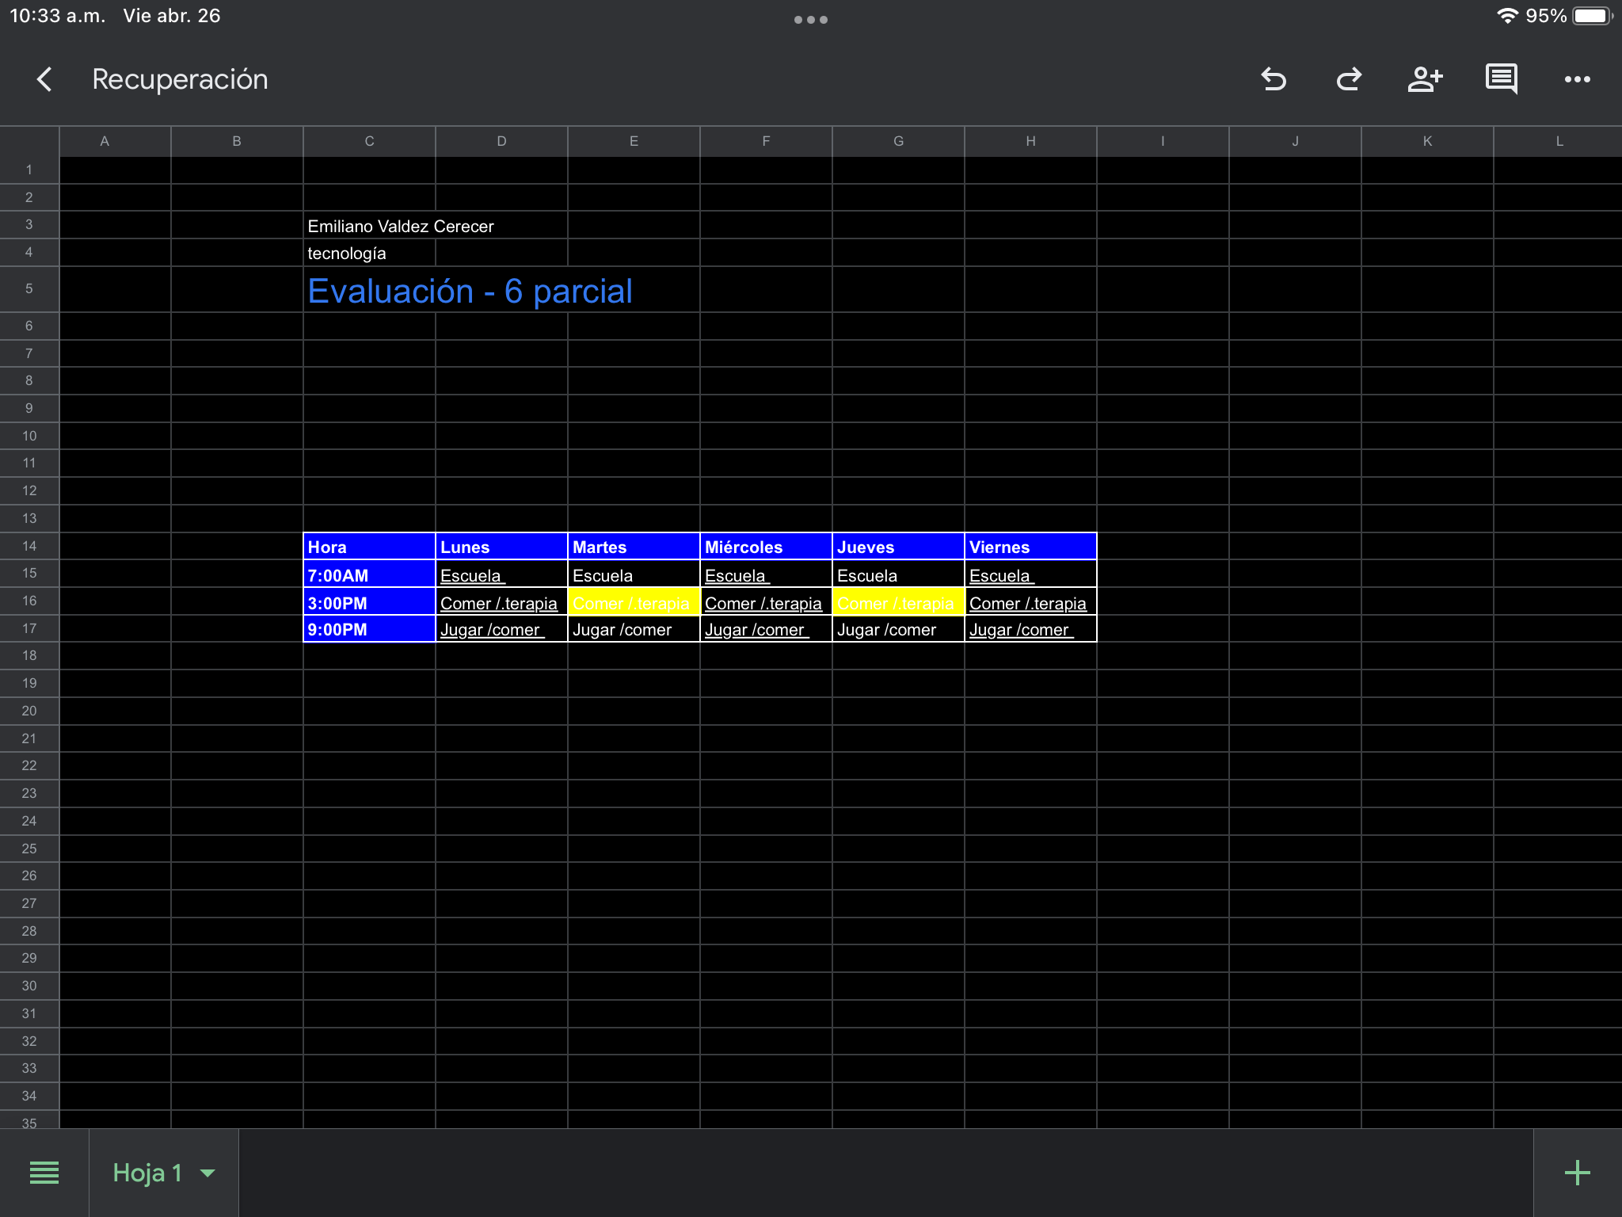Image resolution: width=1622 pixels, height=1217 pixels.
Task: Open the more options menu
Action: (x=1577, y=79)
